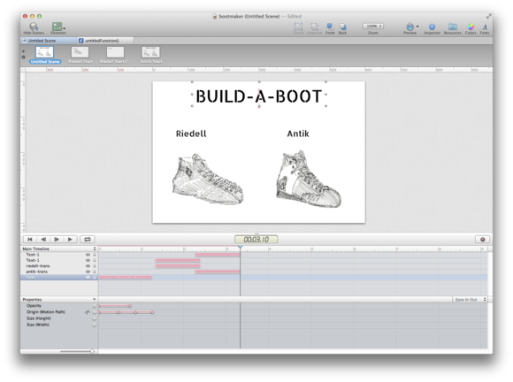This screenshot has width=513, height=382.
Task: Toggle lock icon for riedell-trans
Action: coord(95,266)
